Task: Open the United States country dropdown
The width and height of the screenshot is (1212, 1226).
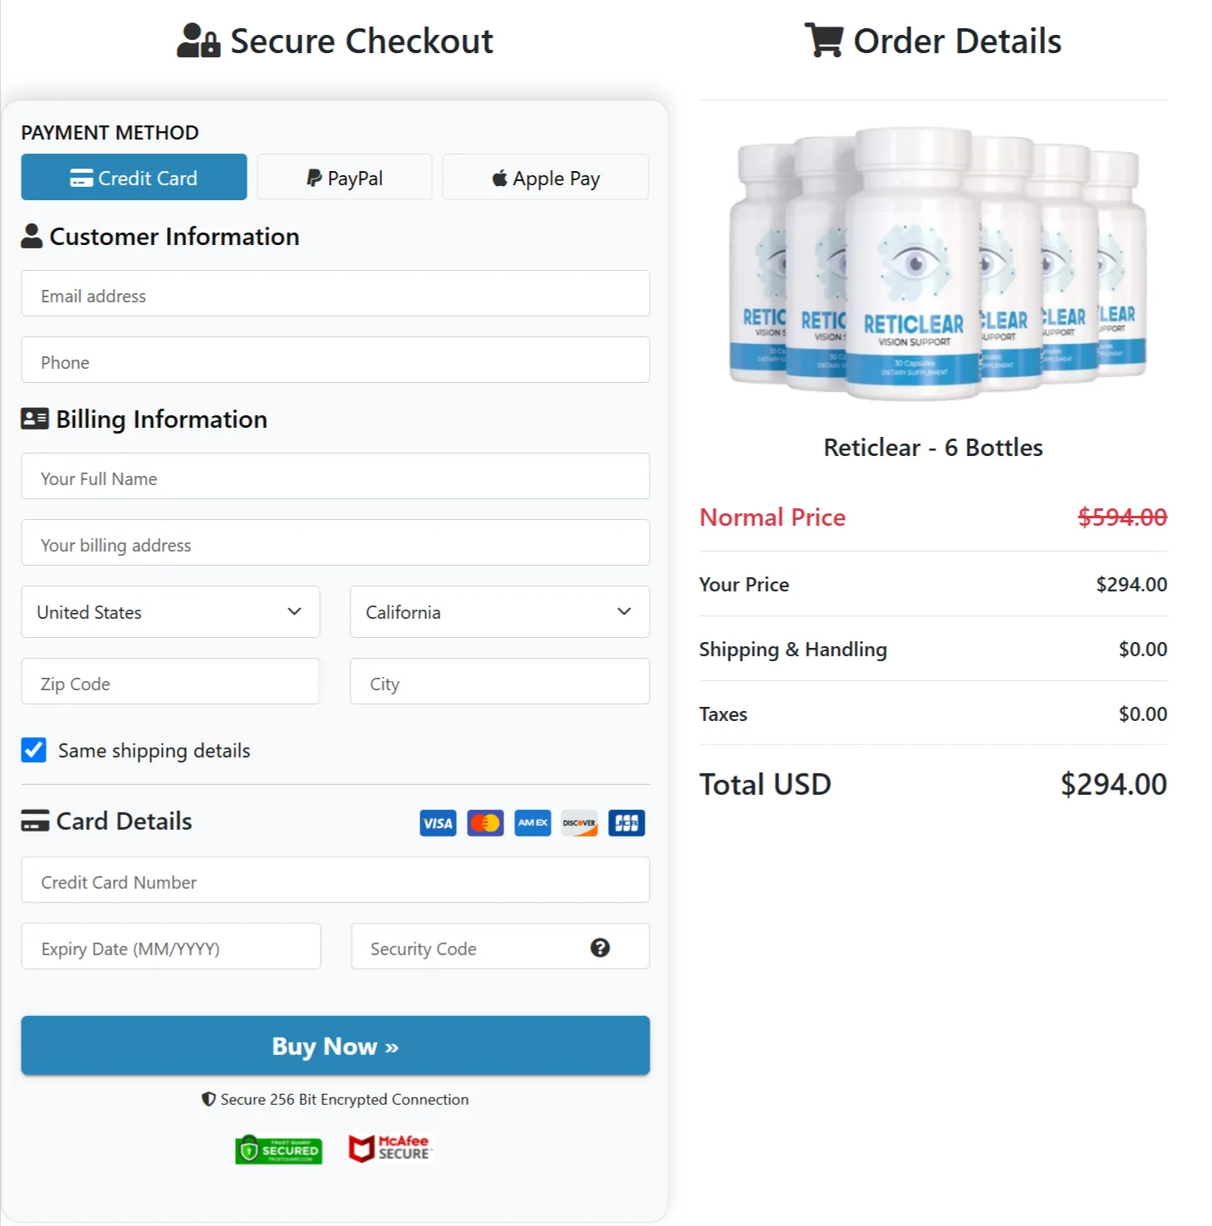Action: pos(169,612)
